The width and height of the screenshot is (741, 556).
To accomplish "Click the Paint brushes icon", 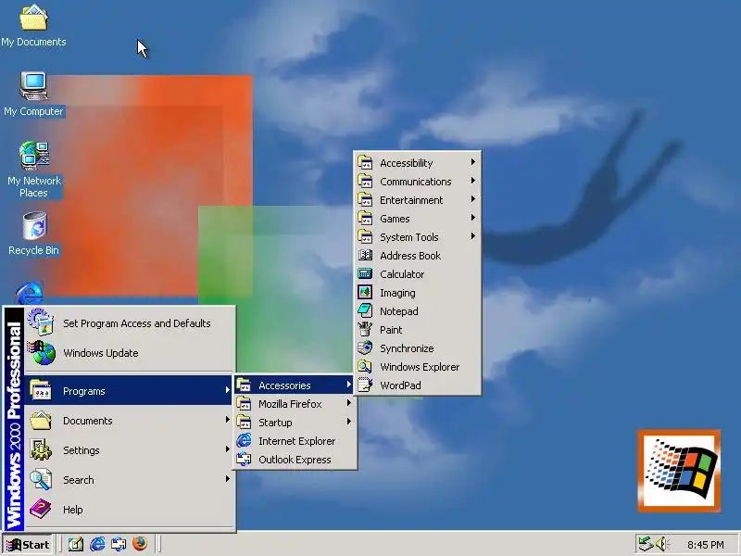I will coord(365,329).
